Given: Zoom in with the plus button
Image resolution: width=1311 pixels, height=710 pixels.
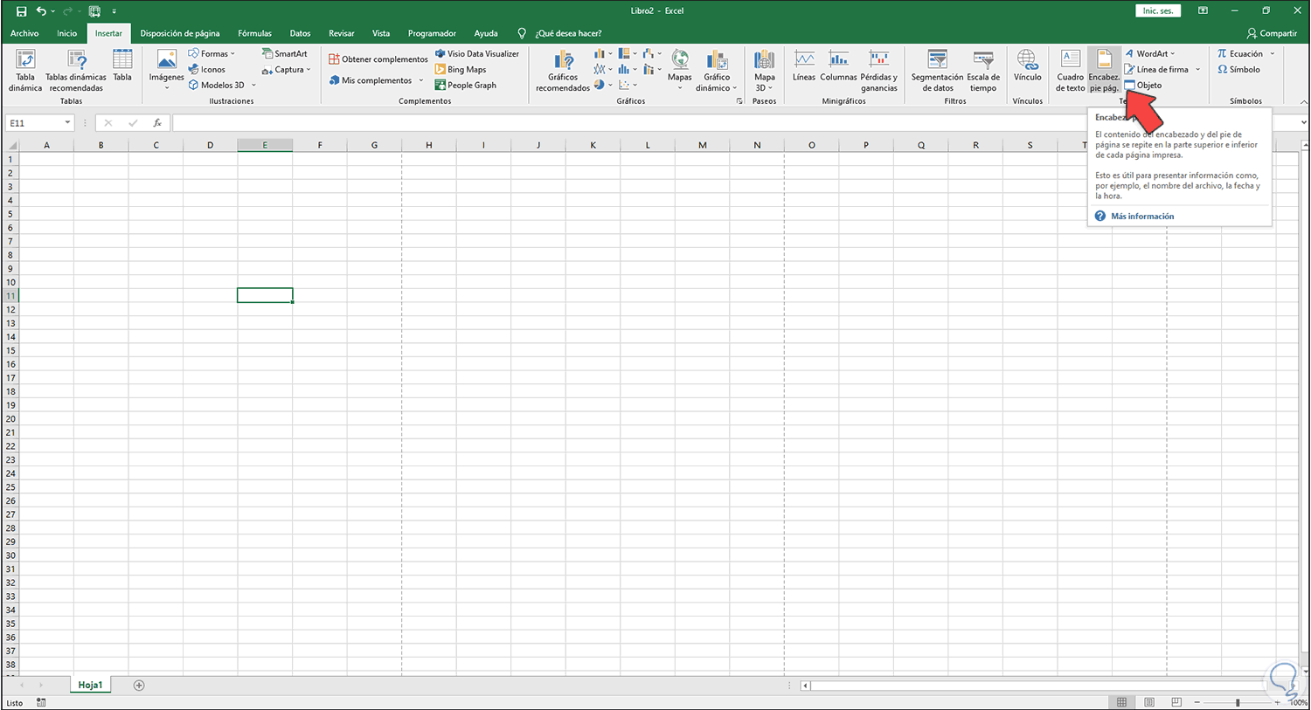Looking at the screenshot, I should (x=1278, y=702).
